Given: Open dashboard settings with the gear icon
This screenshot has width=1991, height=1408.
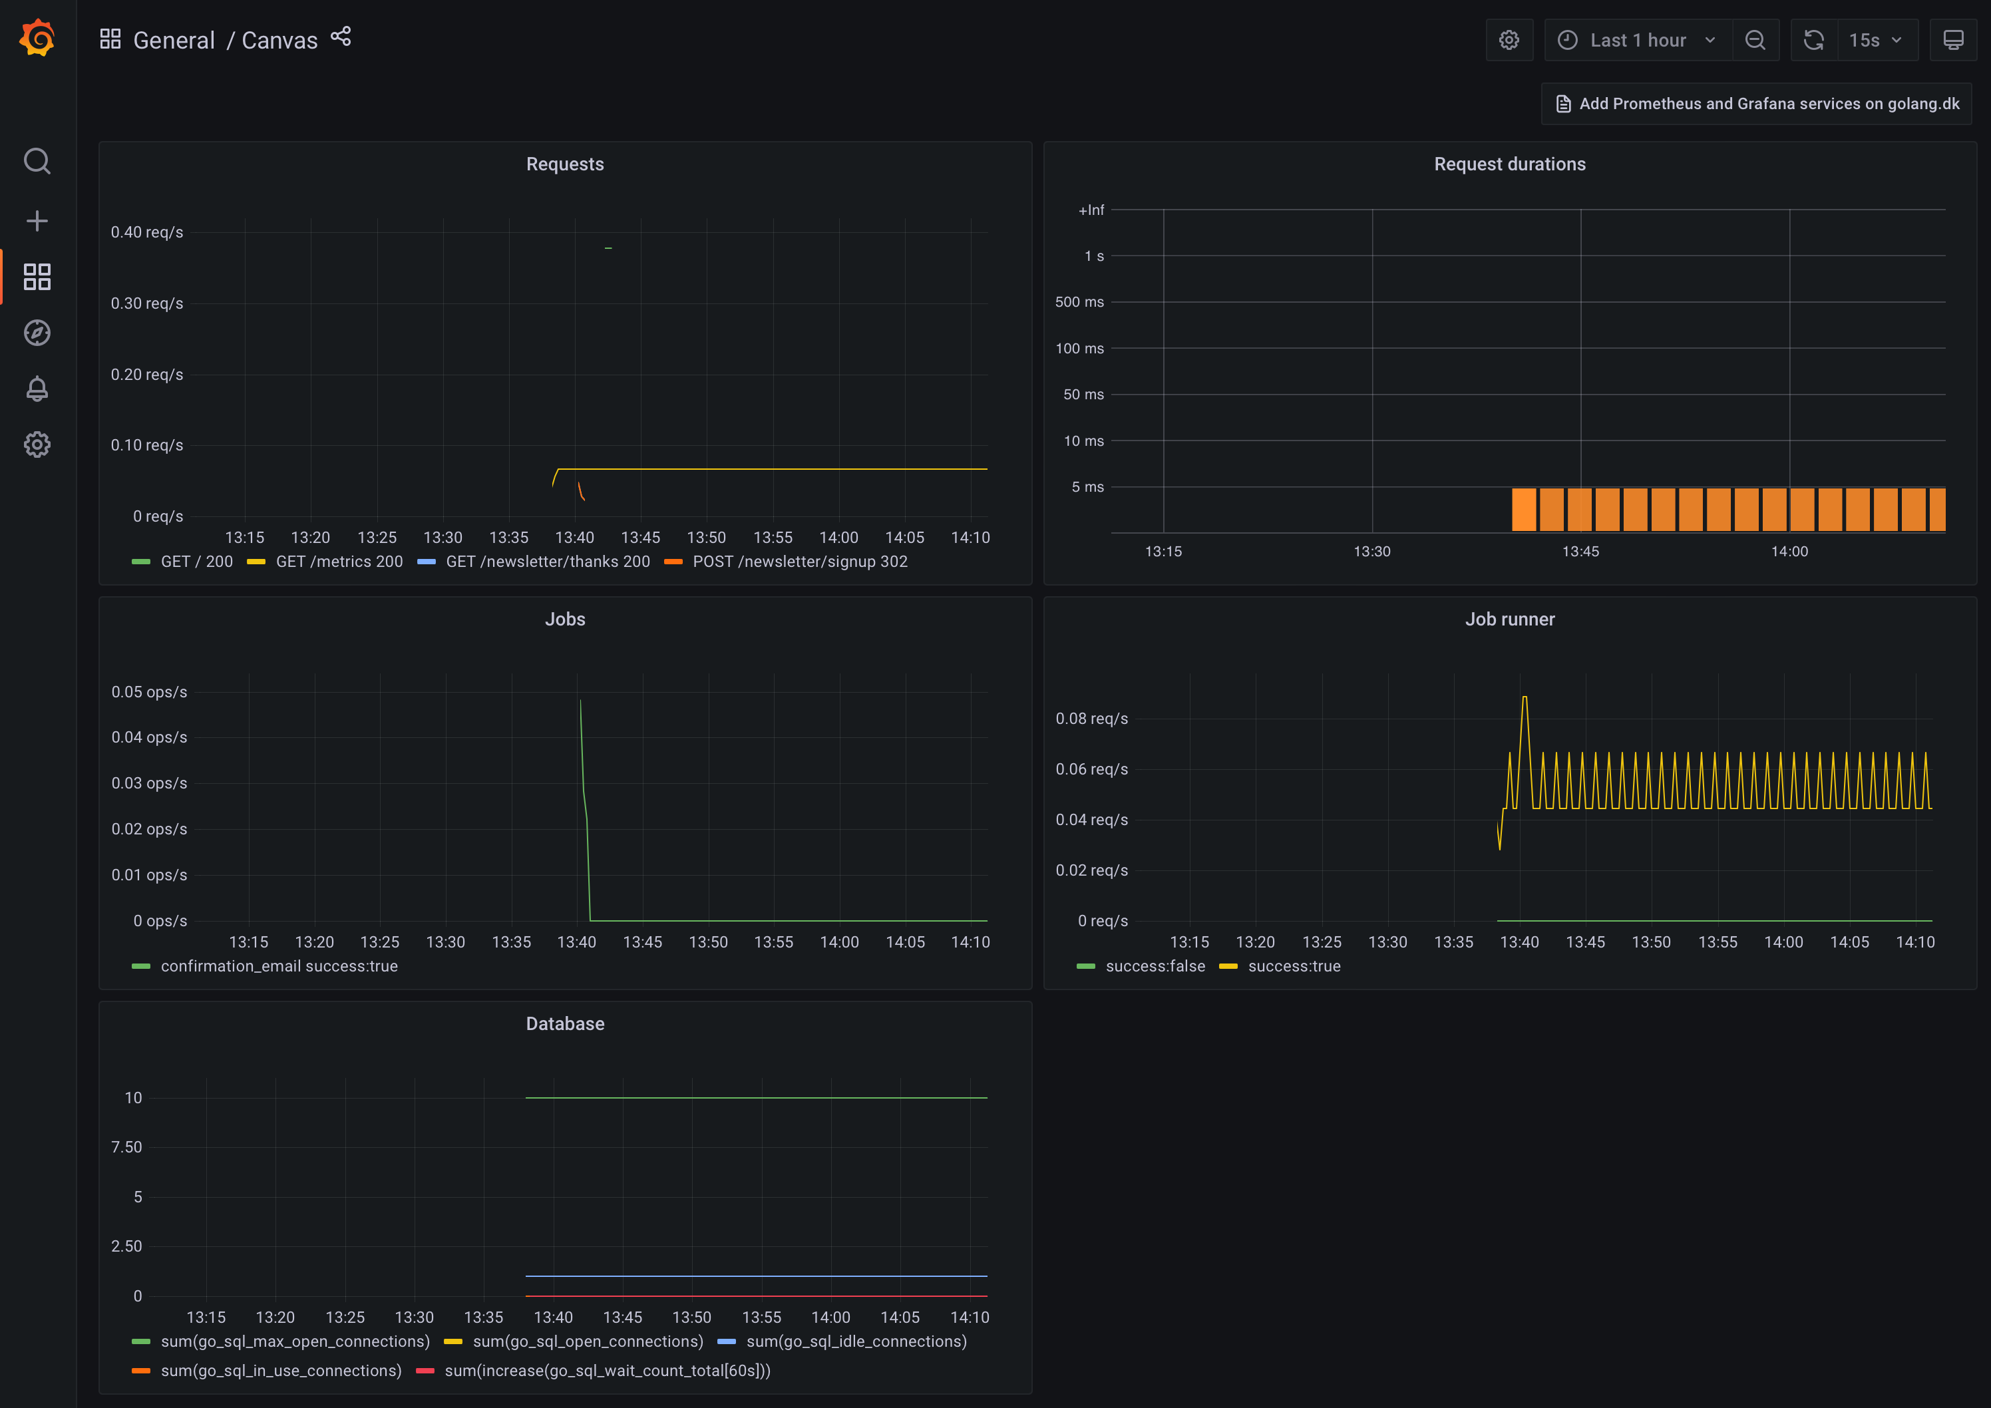Looking at the screenshot, I should pos(1509,39).
